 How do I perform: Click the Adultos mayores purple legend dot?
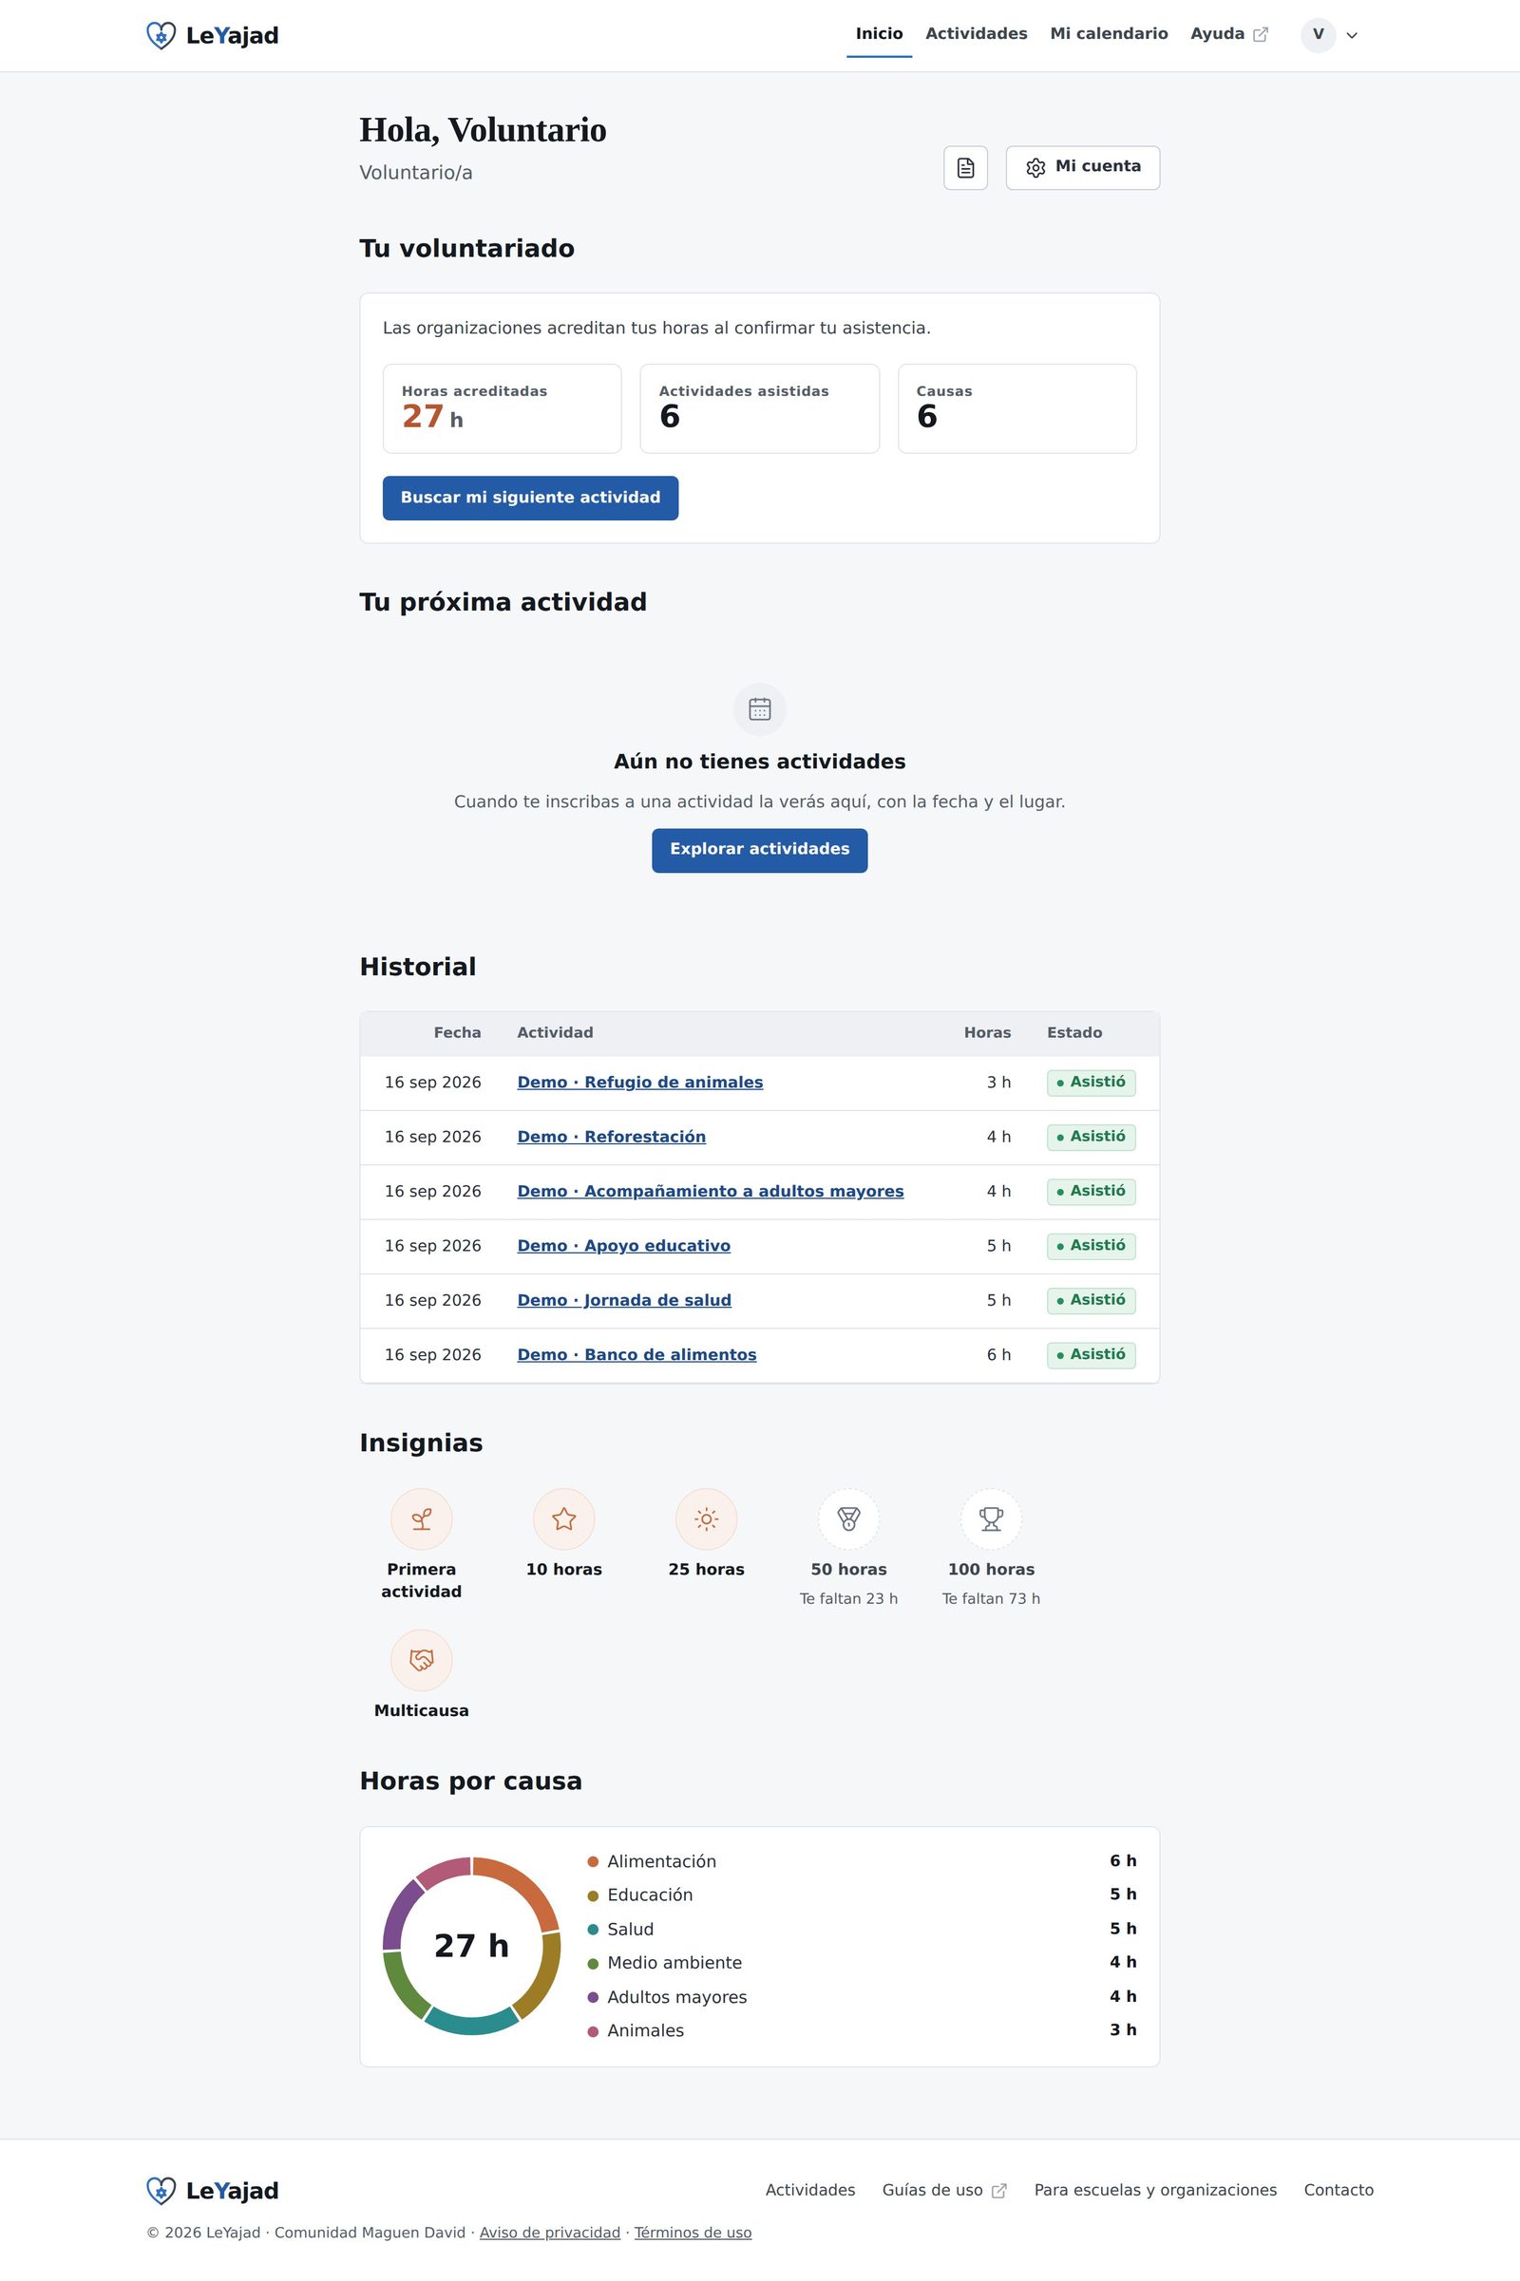[x=593, y=1997]
